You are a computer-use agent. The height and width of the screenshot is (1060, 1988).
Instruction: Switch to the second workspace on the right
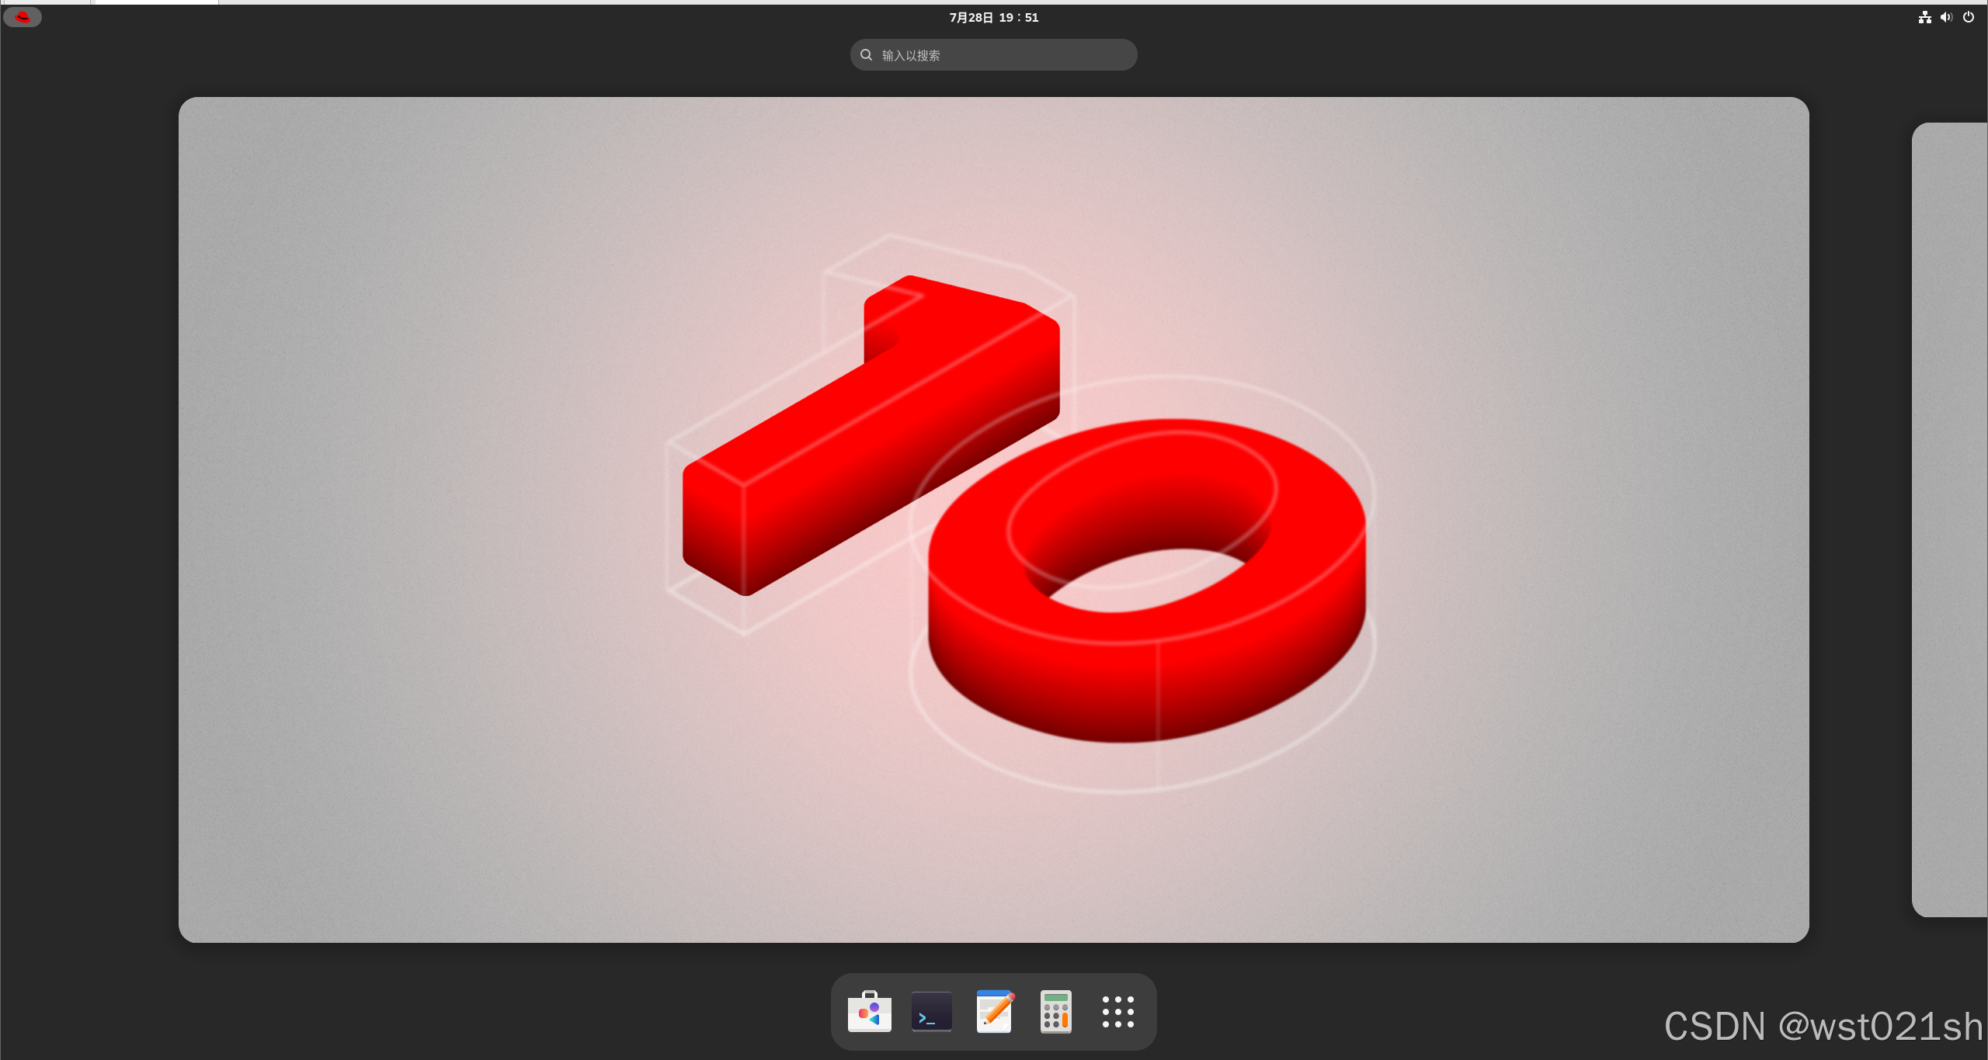coord(1950,520)
